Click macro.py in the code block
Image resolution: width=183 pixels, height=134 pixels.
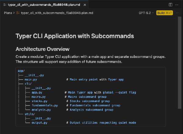[39, 97]
